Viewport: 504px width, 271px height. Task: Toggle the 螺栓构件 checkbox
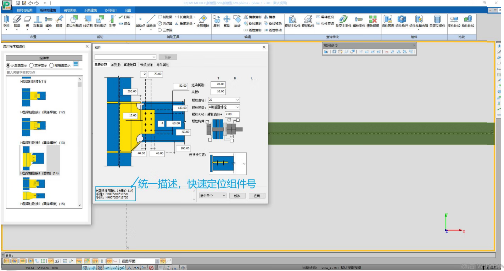[x=207, y=122]
